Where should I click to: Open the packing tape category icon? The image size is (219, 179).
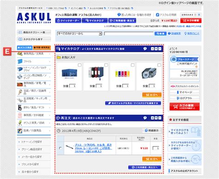tap(20, 92)
